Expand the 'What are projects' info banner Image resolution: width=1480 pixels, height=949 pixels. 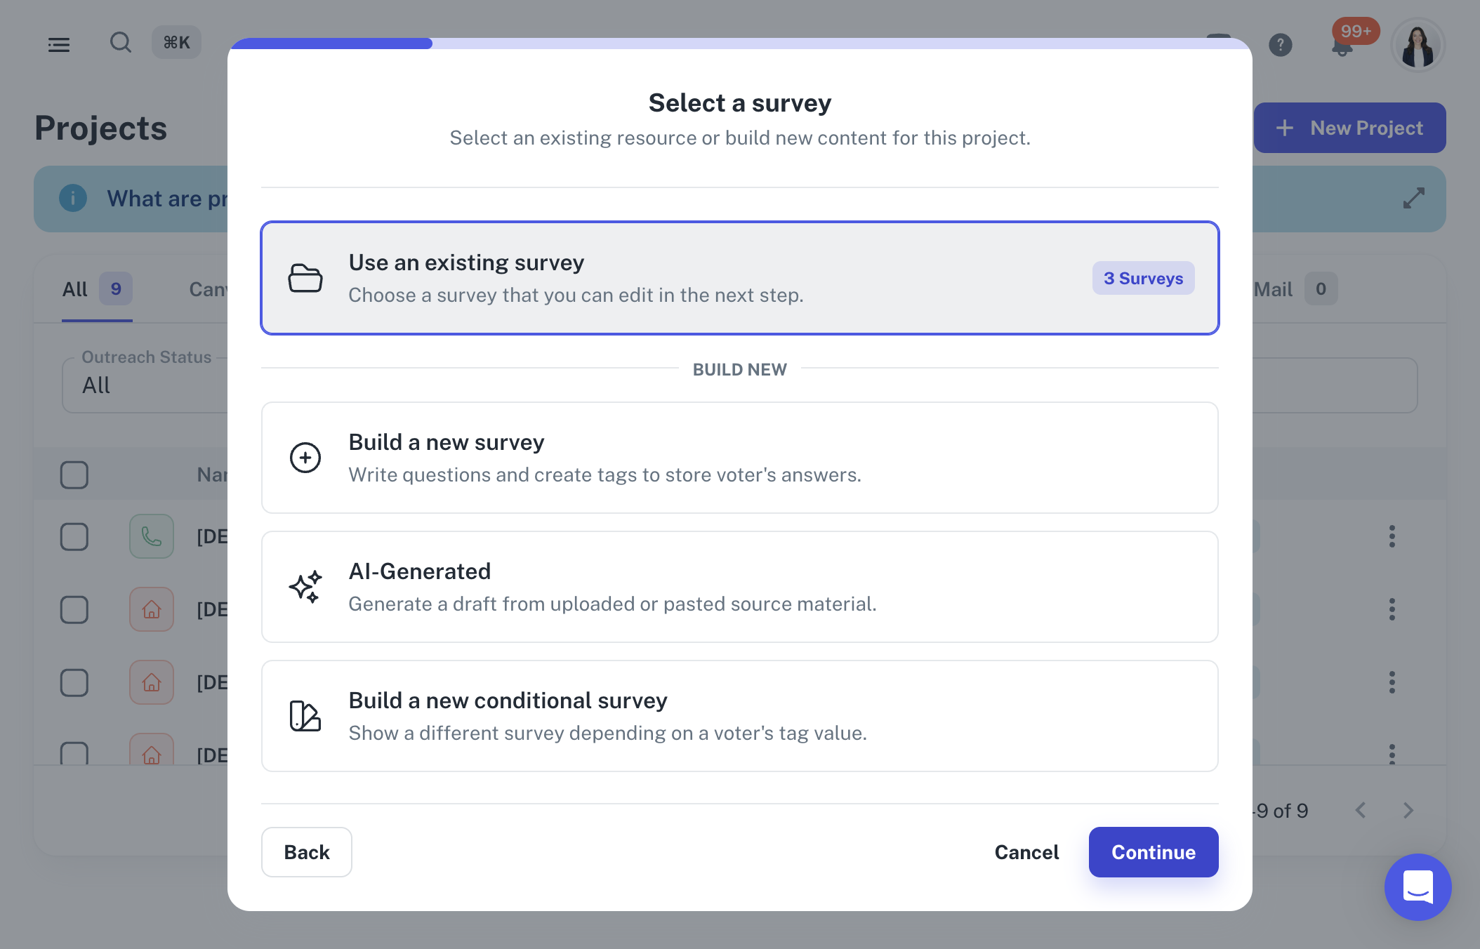(x=1413, y=198)
